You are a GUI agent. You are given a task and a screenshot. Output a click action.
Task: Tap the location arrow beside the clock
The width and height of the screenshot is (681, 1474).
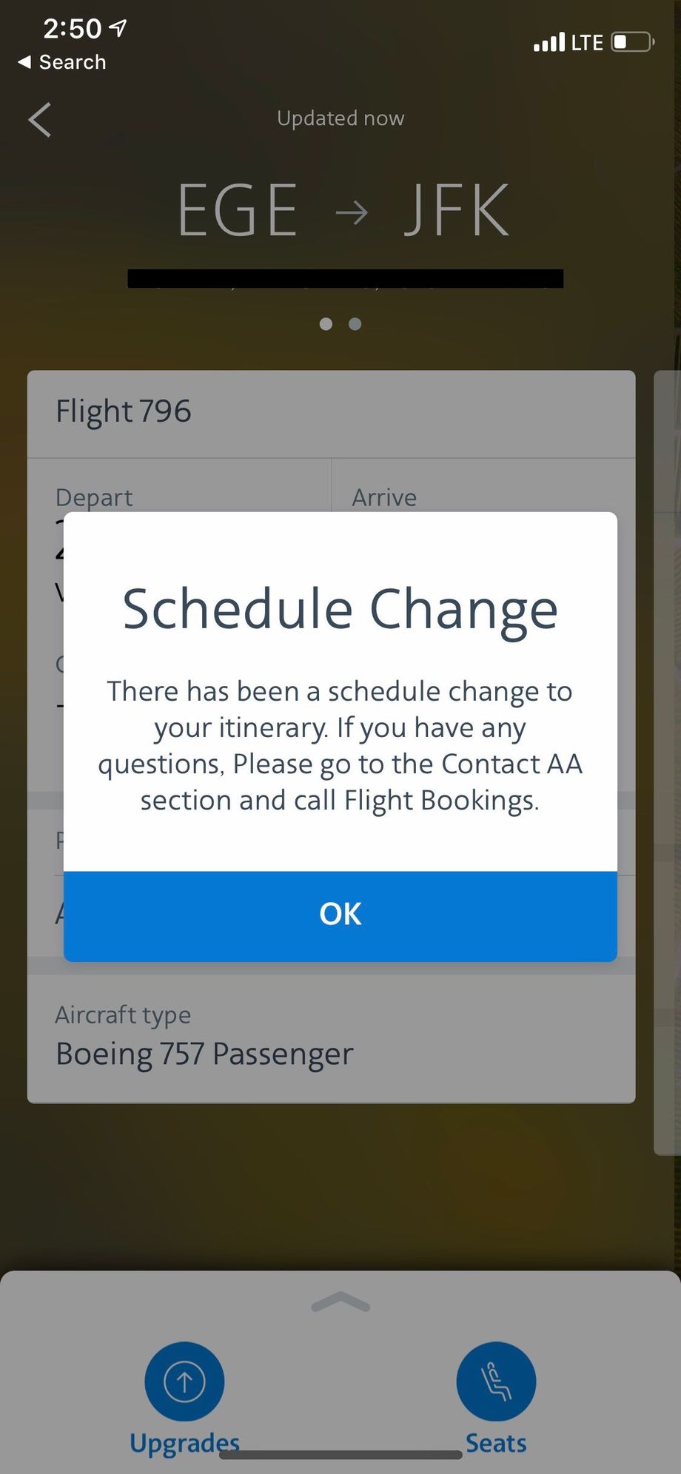118,28
